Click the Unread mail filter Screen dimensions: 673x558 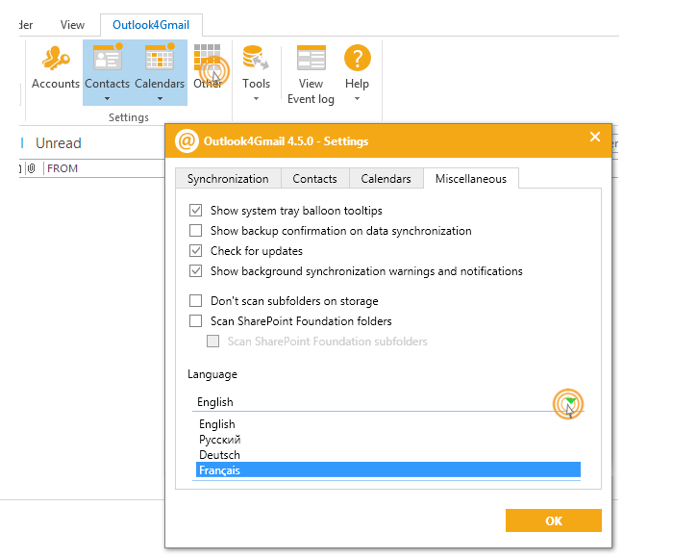click(x=59, y=143)
